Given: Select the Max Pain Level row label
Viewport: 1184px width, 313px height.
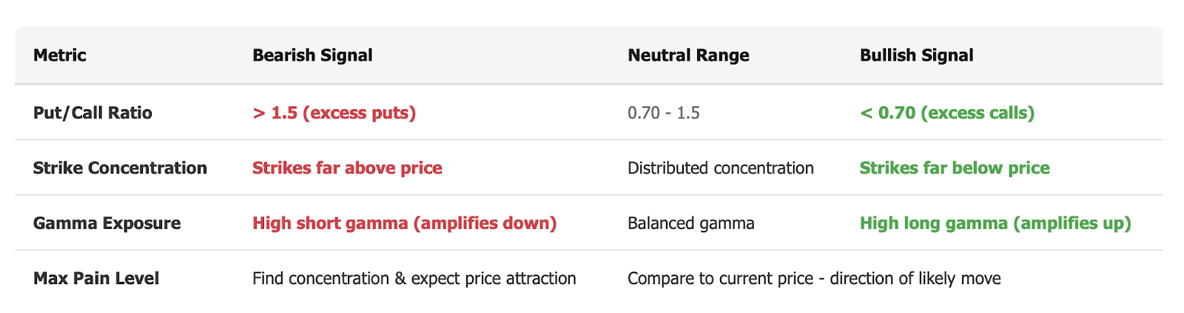Looking at the screenshot, I should (x=96, y=279).
